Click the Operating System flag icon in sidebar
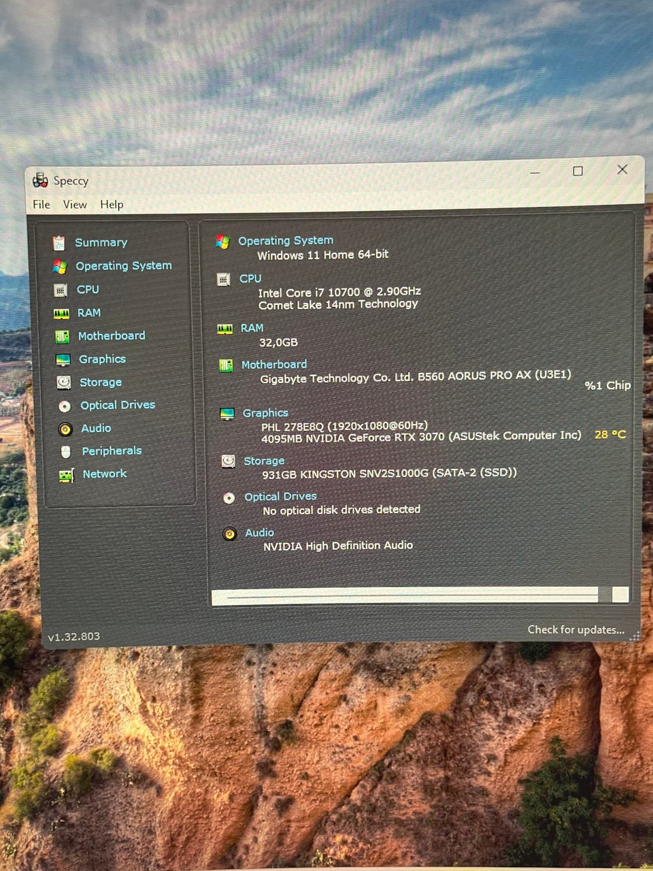This screenshot has width=653, height=871. click(60, 267)
